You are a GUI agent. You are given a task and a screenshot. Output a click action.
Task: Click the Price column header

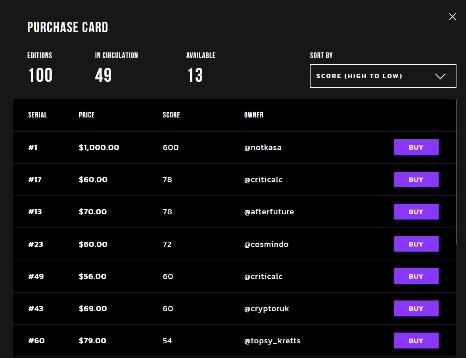[86, 115]
